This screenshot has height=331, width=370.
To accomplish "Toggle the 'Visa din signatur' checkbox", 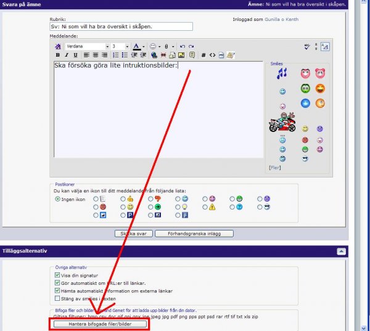I will click(58, 275).
